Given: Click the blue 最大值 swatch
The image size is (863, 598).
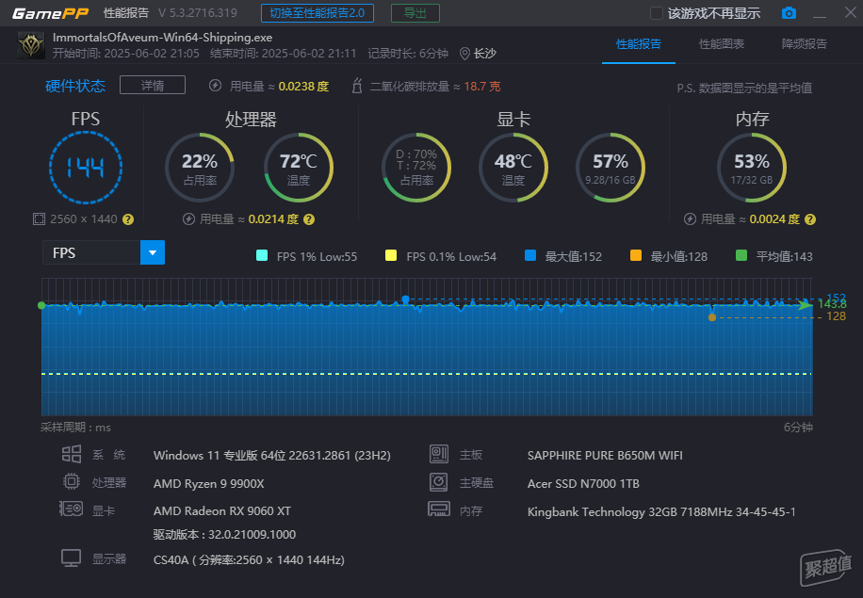Looking at the screenshot, I should pos(530,255).
